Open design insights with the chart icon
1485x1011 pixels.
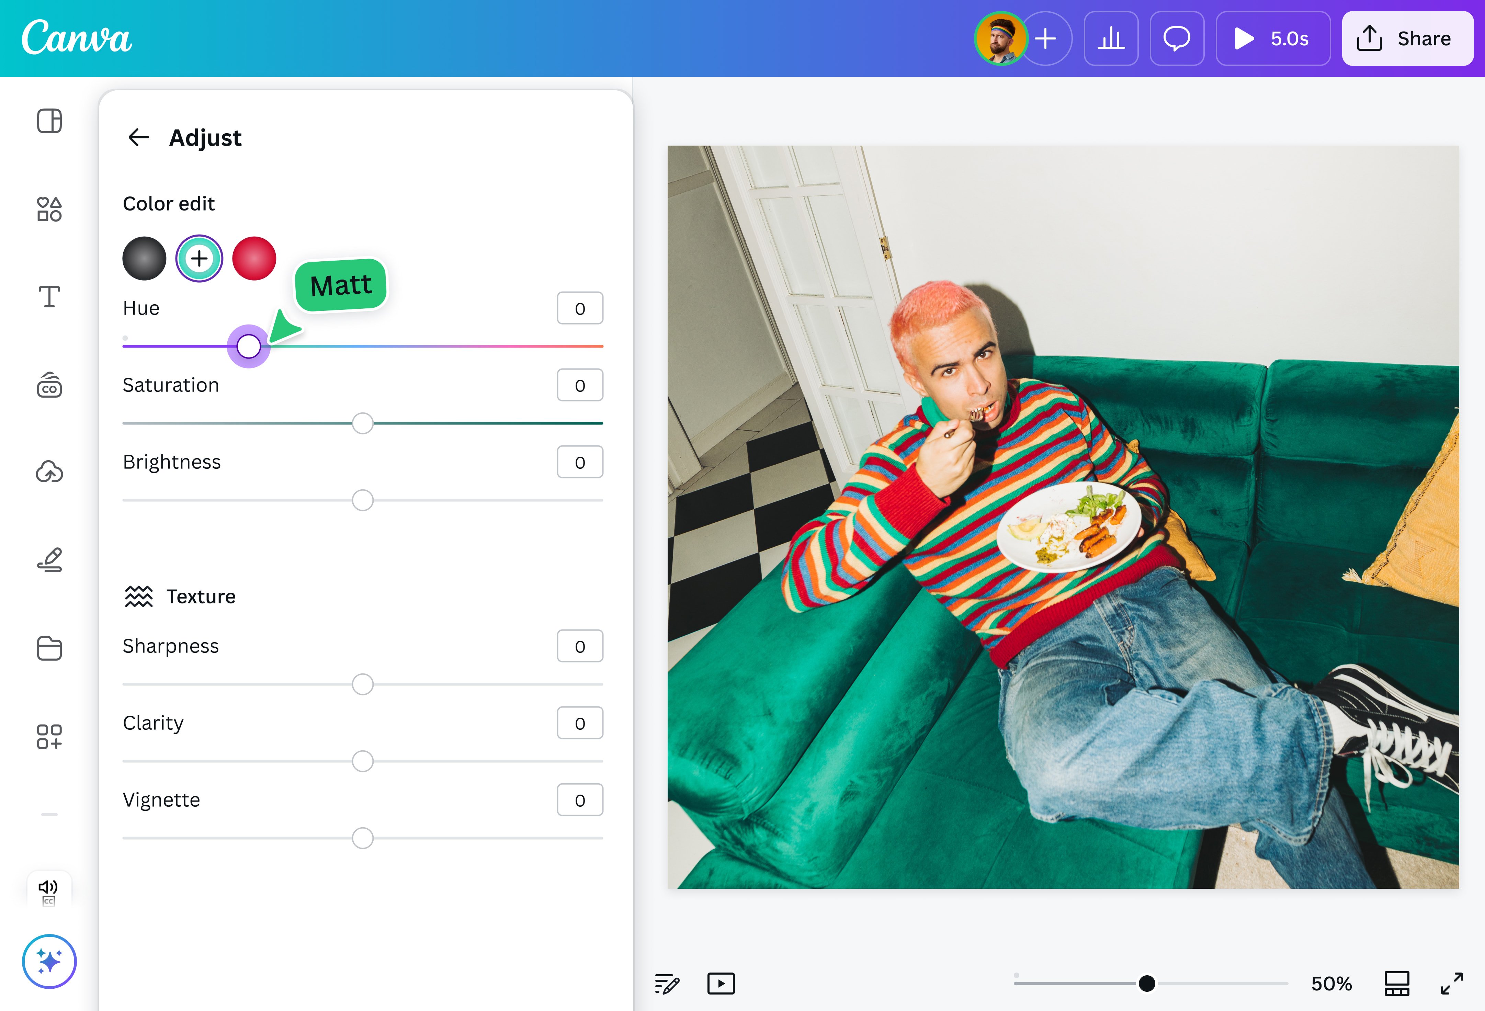pyautogui.click(x=1111, y=38)
